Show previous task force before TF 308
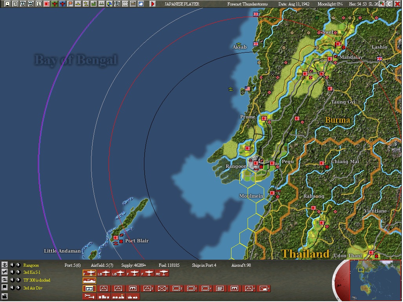The width and height of the screenshot is (403, 302). pos(12,280)
